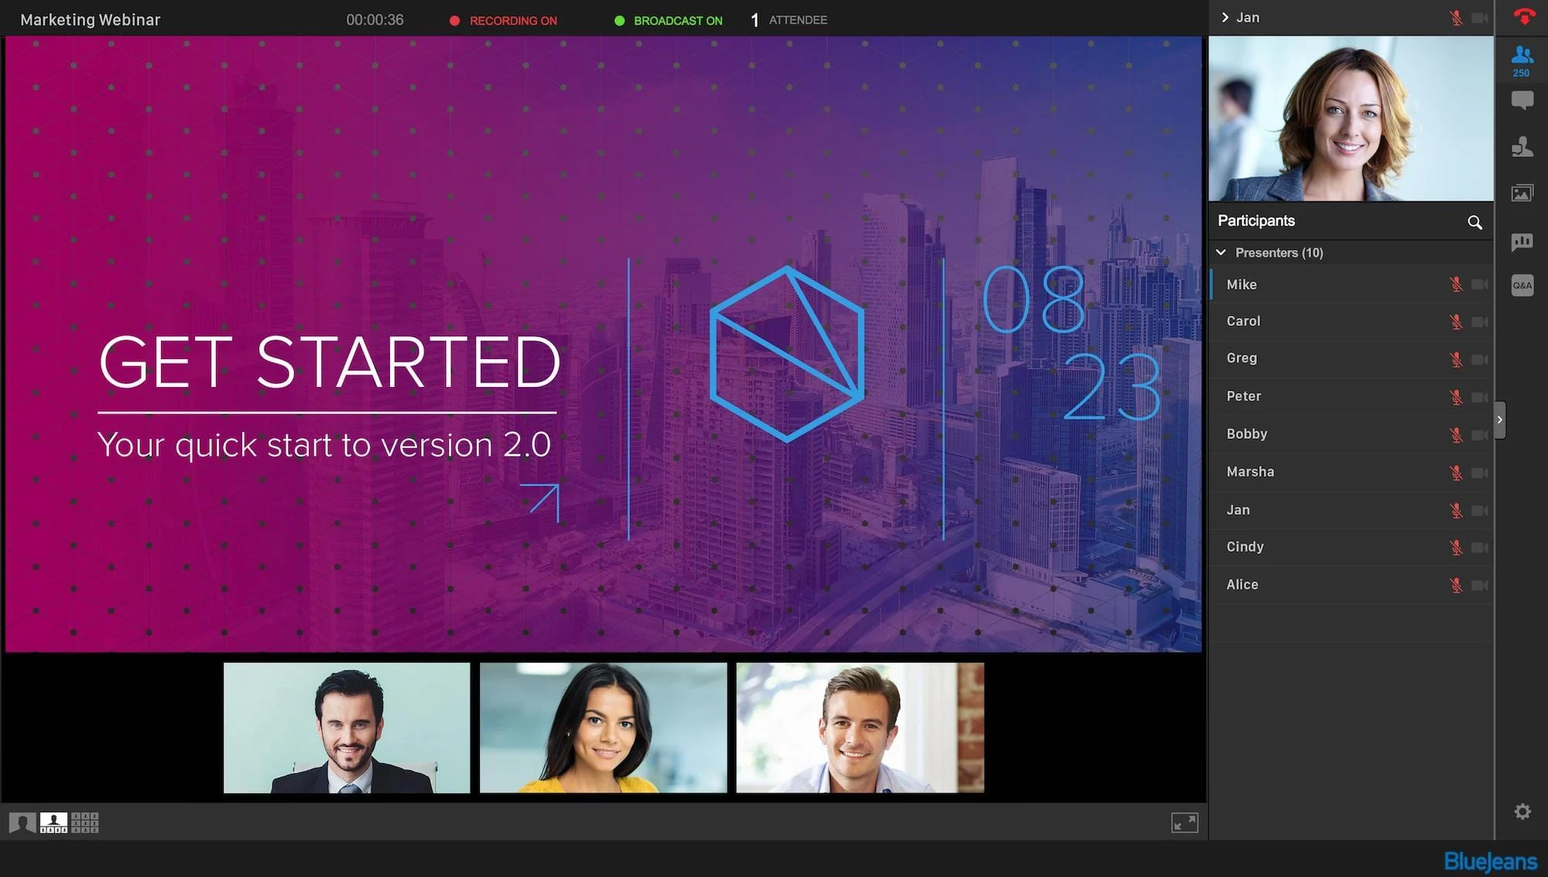
Task: Open the Q&A panel
Action: pyautogui.click(x=1523, y=284)
